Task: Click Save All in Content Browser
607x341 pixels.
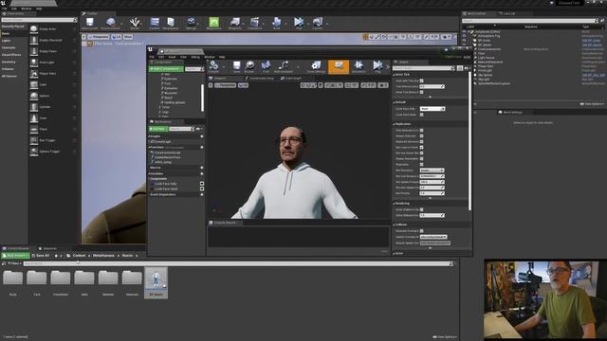Action: coord(41,256)
